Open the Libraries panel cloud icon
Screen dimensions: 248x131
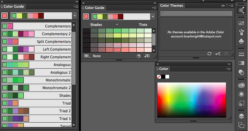[241, 85]
